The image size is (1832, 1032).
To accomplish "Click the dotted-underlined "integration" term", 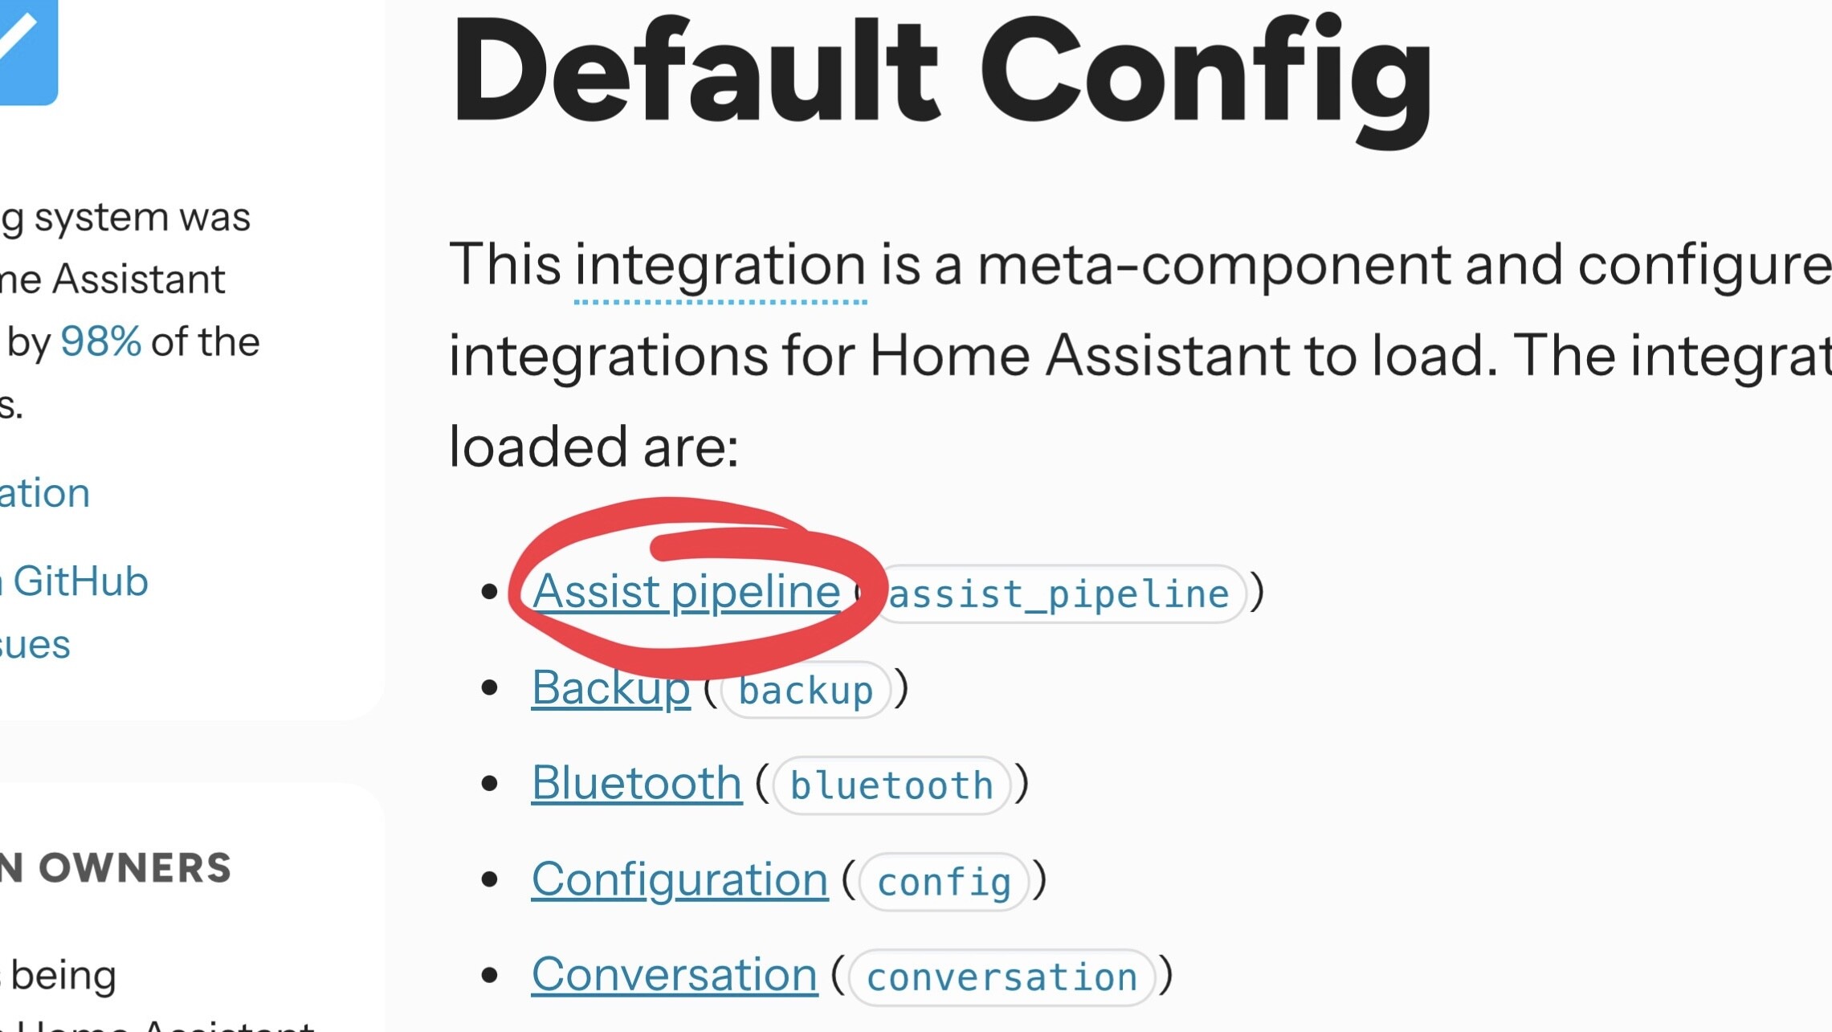I will [720, 266].
